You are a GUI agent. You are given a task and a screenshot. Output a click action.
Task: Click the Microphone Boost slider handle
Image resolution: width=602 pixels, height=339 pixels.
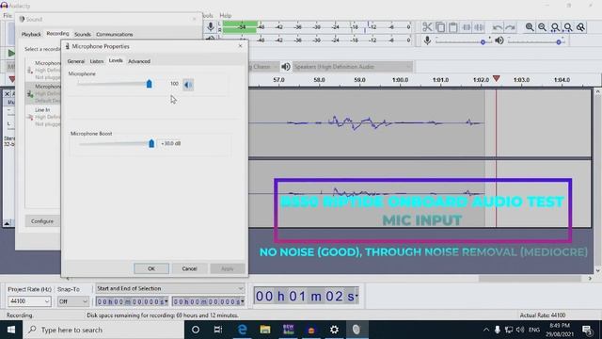click(151, 143)
